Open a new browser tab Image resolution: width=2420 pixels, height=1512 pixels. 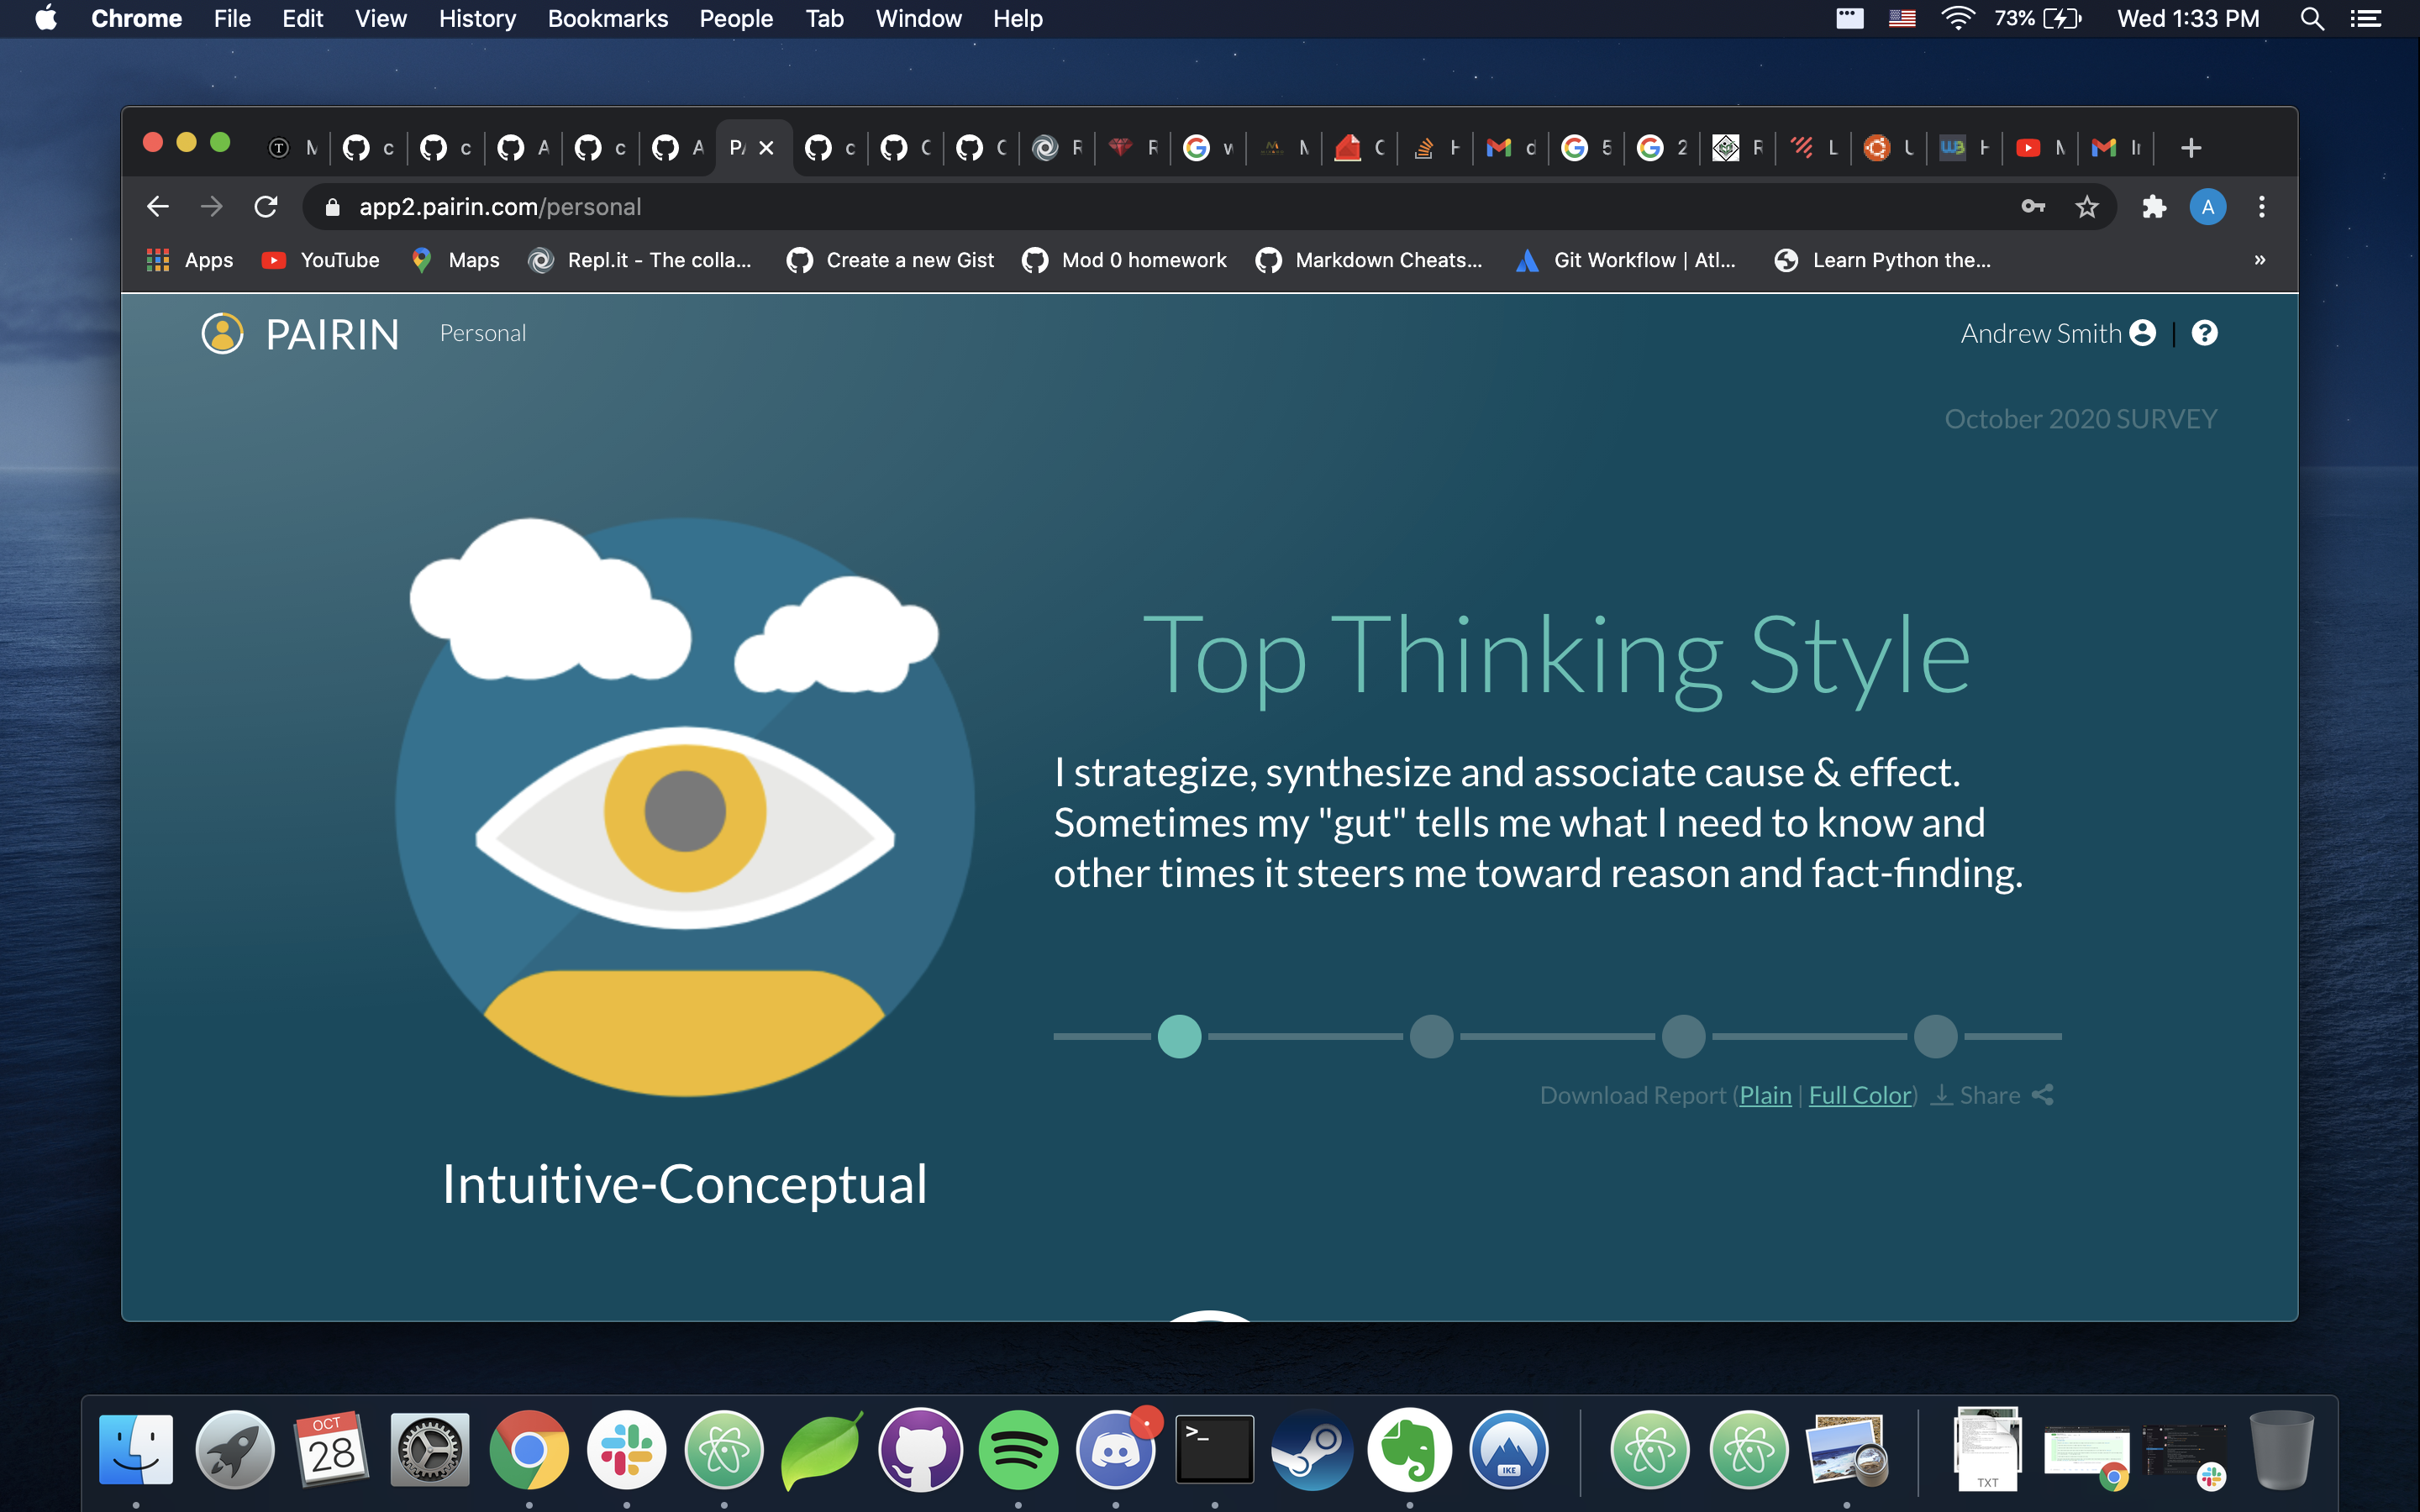(2191, 148)
